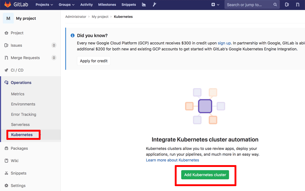Expand the Projects dropdown menu
This screenshot has height=191, width=305.
pyautogui.click(x=44, y=5)
